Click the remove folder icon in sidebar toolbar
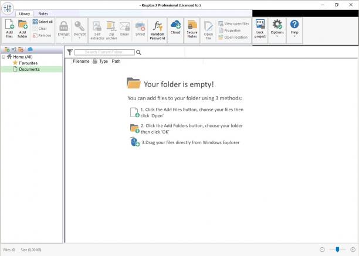This screenshot has height=256, width=359. point(21,49)
